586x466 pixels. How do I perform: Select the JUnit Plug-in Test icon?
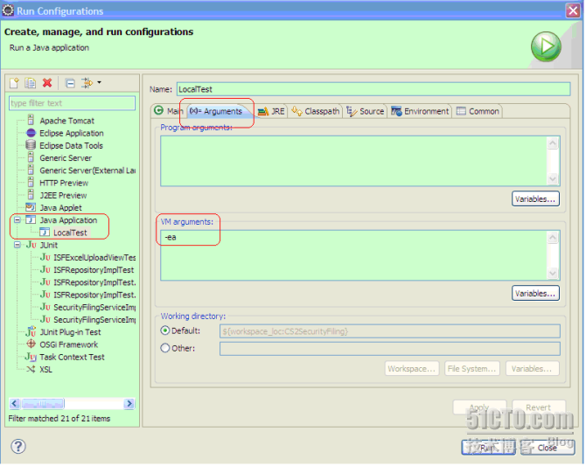click(x=31, y=332)
